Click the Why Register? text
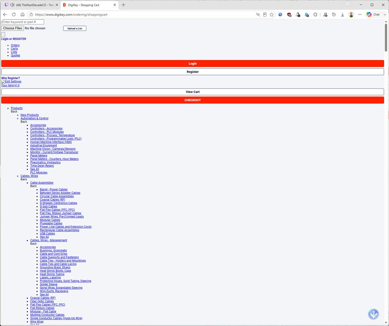 [x=11, y=78]
